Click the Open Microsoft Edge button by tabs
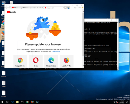Screen dimensions: 130x104 [x=68, y=8]
